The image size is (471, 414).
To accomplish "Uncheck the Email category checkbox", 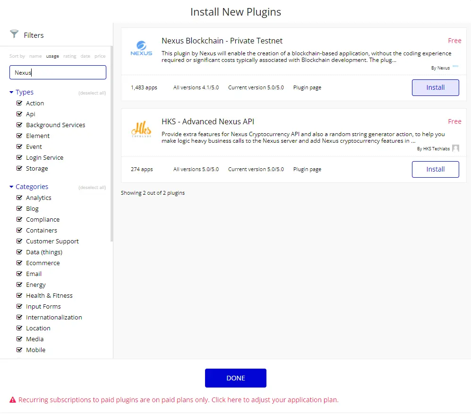I will click(x=19, y=274).
